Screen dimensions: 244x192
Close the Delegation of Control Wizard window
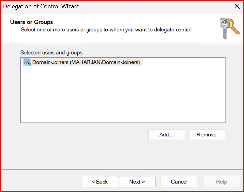[237, 6]
